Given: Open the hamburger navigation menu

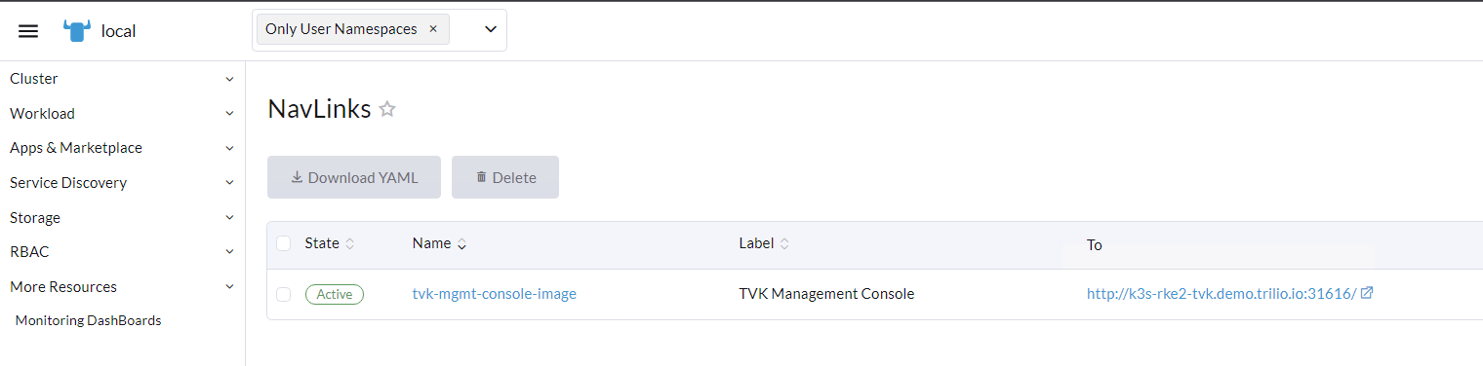Looking at the screenshot, I should (28, 31).
